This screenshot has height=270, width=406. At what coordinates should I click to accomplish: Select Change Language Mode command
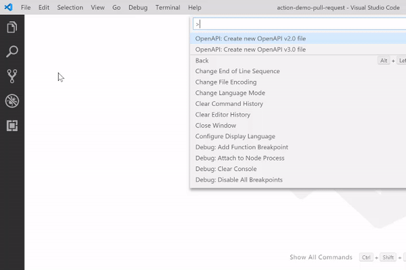point(298,92)
